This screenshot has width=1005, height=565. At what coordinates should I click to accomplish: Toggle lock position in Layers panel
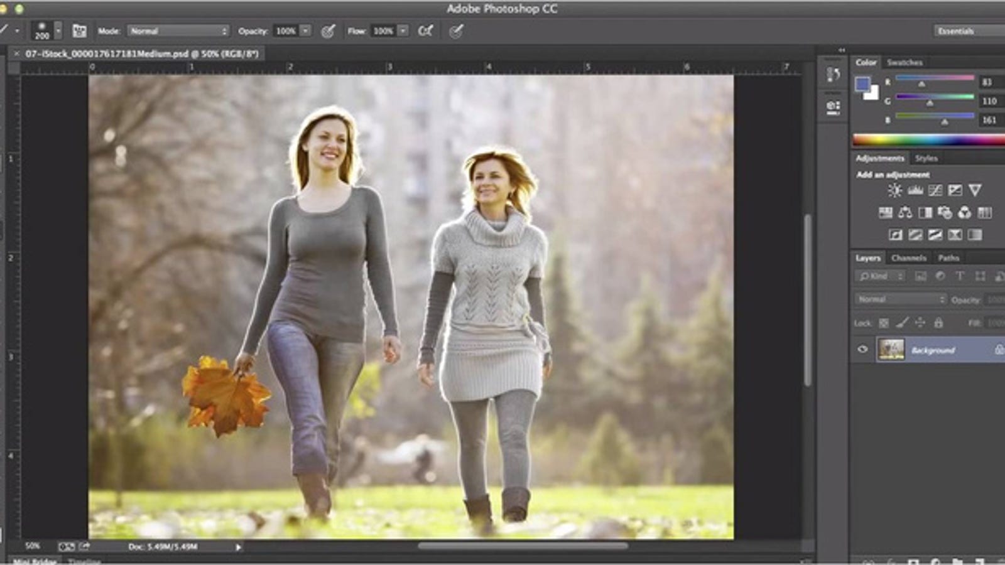[x=920, y=323]
